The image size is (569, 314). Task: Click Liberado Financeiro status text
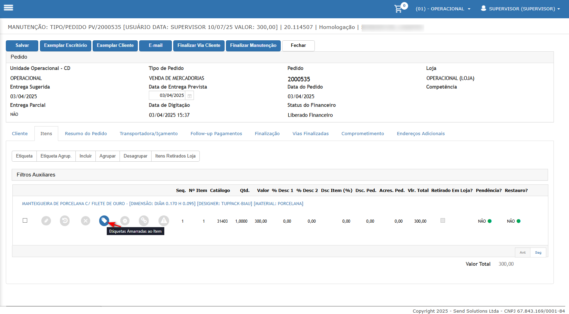tap(310, 115)
